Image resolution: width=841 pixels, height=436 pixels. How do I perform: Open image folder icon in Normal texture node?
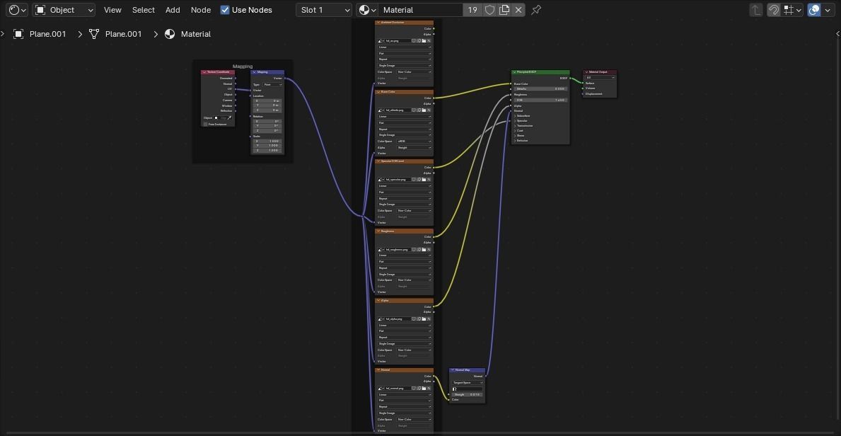[x=424, y=388]
